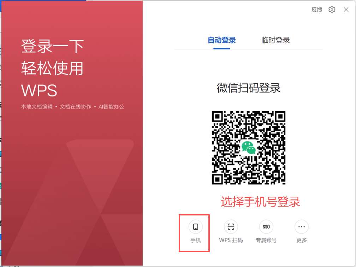
Task: Open the 更多 three-dots icon
Action: click(x=302, y=227)
